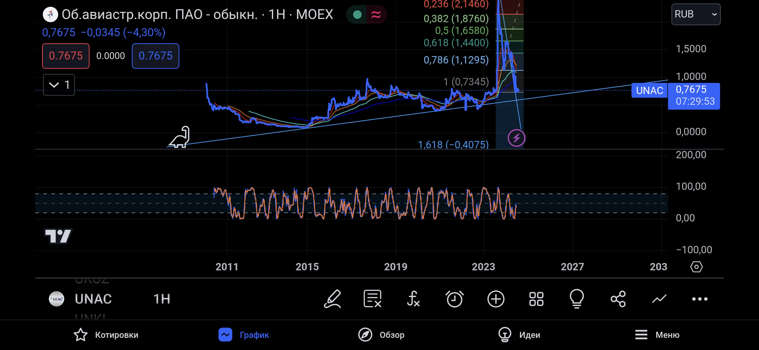Screen dimensions: 759x350
Task: Open the UNAC symbol selector
Action: (x=93, y=299)
